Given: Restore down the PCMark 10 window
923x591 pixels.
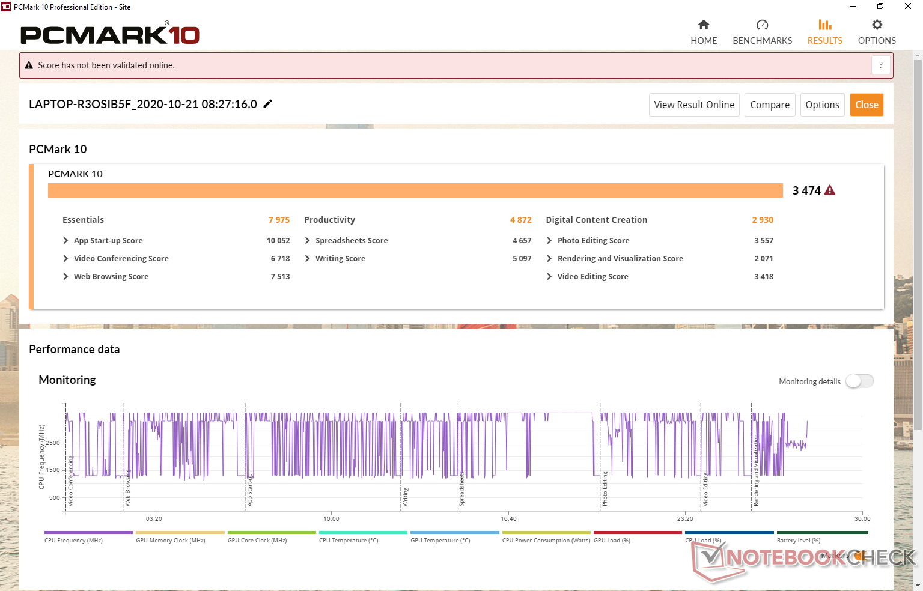Looking at the screenshot, I should (x=880, y=7).
